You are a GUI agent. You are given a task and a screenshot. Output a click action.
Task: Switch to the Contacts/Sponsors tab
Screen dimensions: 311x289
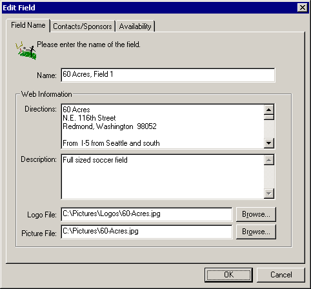click(83, 26)
